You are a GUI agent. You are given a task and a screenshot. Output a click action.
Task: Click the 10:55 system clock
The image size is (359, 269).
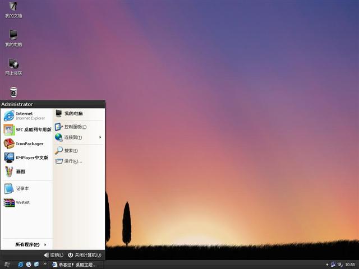tap(350, 265)
